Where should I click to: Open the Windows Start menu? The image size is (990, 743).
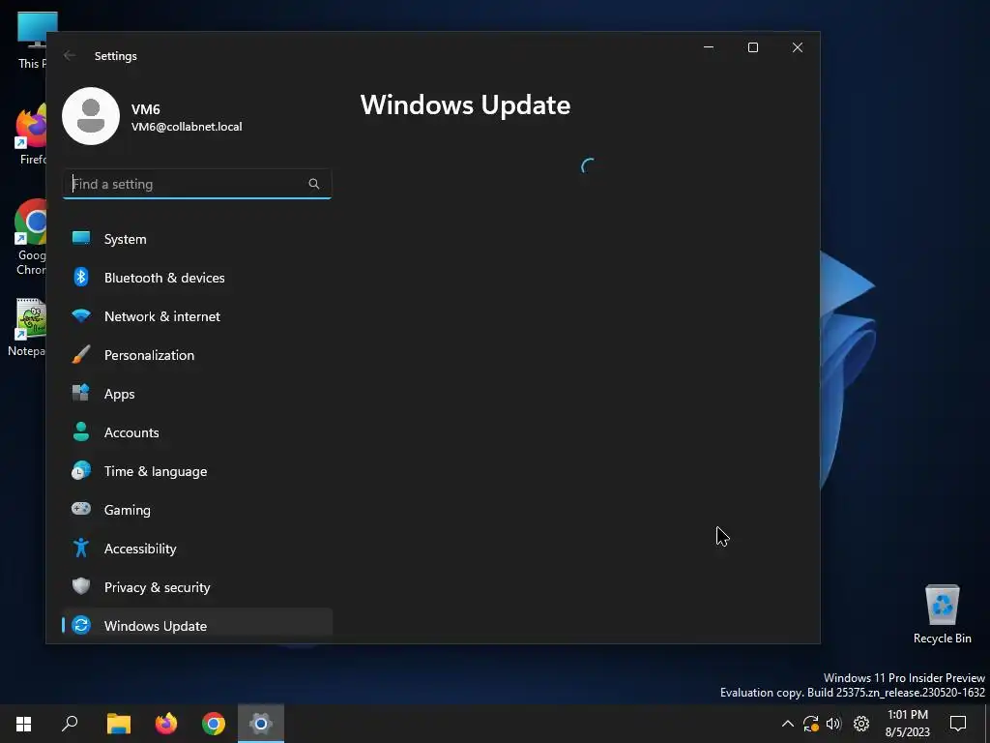coord(23,724)
